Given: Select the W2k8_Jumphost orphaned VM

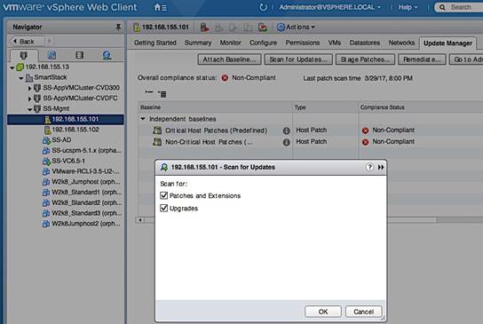Looking at the screenshot, I should pos(82,182).
